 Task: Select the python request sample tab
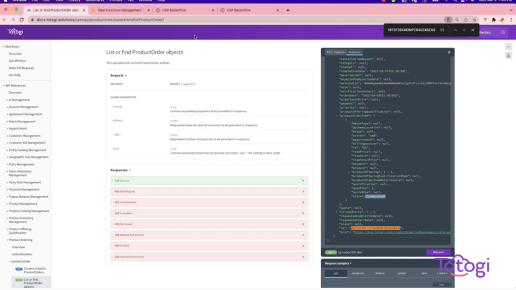(401, 273)
